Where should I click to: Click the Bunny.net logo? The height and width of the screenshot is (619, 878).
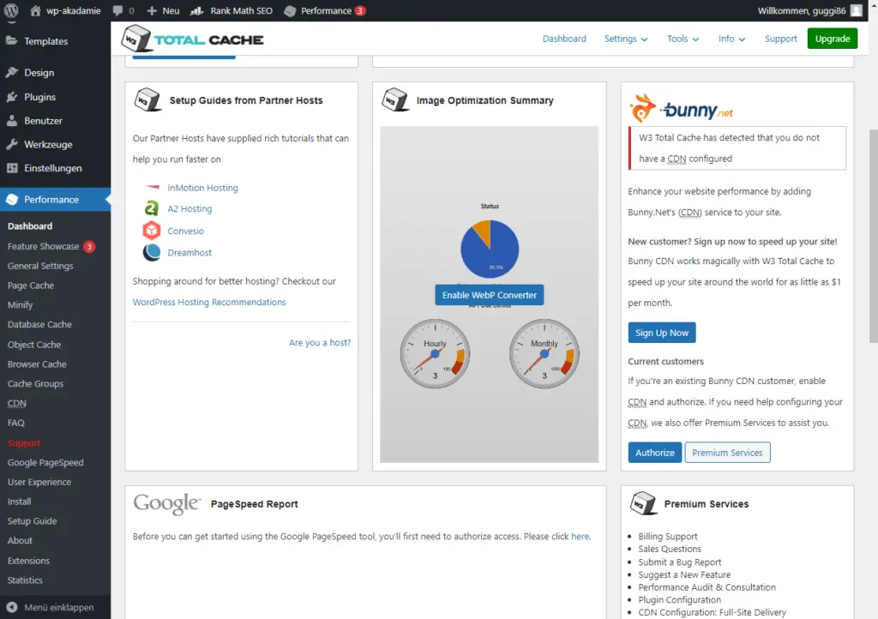tap(681, 108)
